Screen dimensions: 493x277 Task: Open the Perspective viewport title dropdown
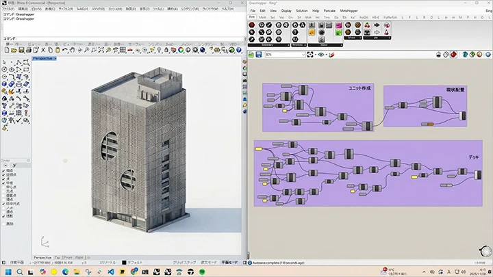point(55,58)
